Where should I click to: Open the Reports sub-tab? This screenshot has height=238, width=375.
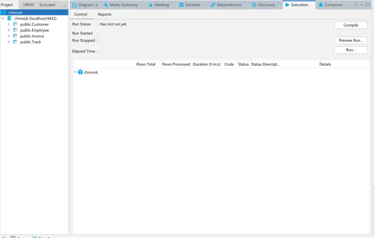[x=105, y=14]
